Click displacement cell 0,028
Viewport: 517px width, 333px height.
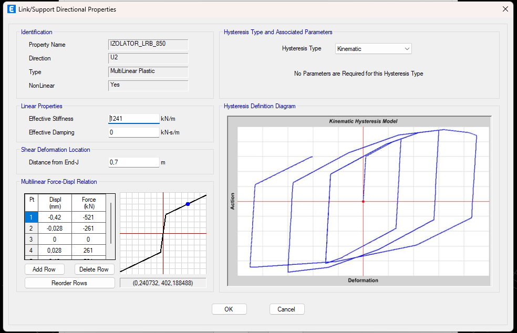coord(55,250)
